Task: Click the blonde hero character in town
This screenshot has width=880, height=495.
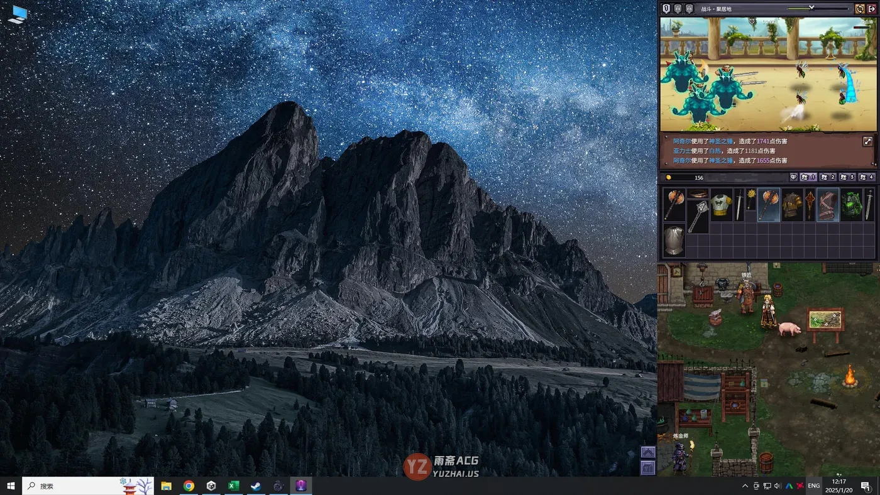Action: pyautogui.click(x=768, y=312)
